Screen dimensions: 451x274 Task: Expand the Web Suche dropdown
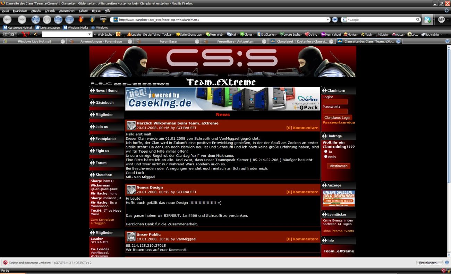pos(114,34)
